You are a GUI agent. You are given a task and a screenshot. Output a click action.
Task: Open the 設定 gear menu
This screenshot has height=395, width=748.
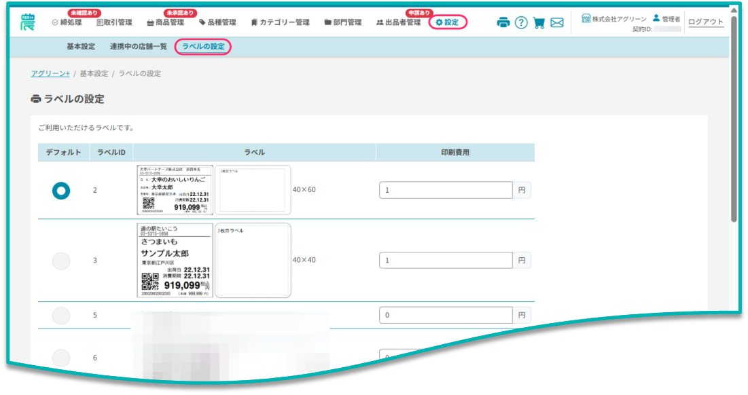tap(447, 22)
